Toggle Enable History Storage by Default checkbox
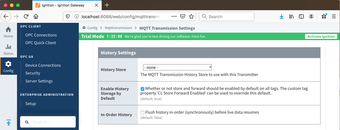 coord(142,89)
